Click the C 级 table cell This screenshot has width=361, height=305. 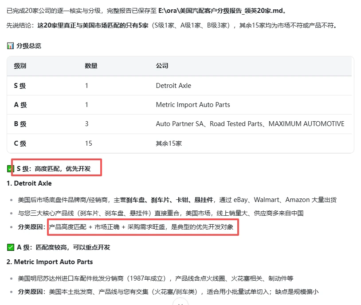coord(20,143)
